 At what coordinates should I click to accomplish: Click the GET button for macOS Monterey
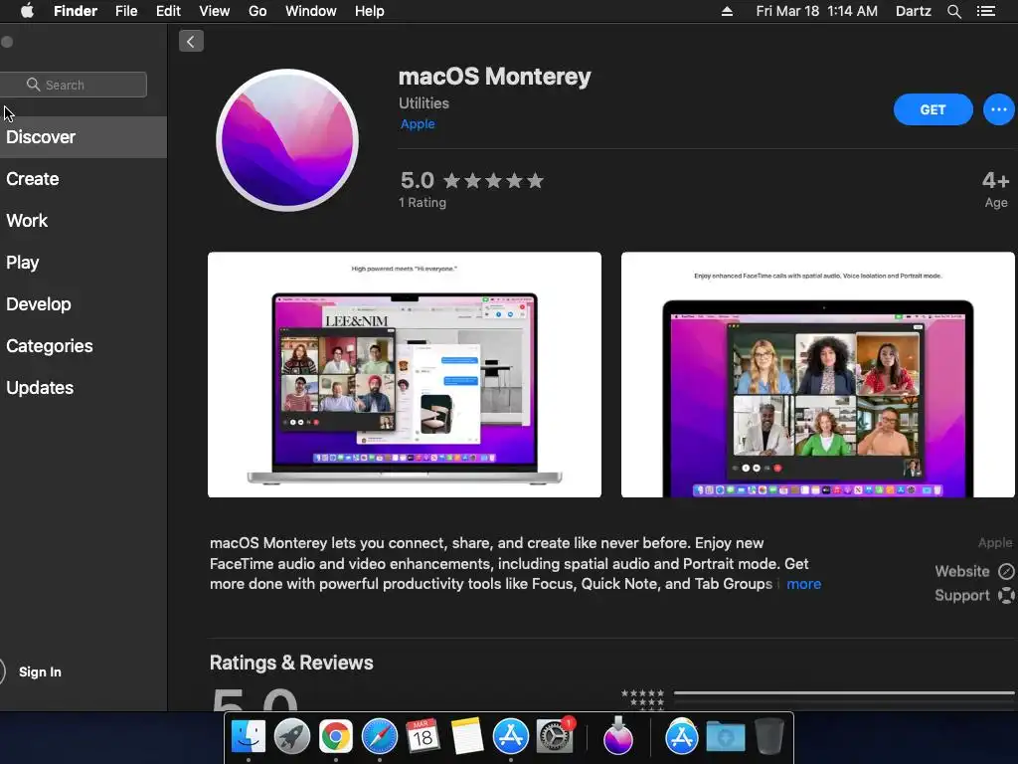933,109
